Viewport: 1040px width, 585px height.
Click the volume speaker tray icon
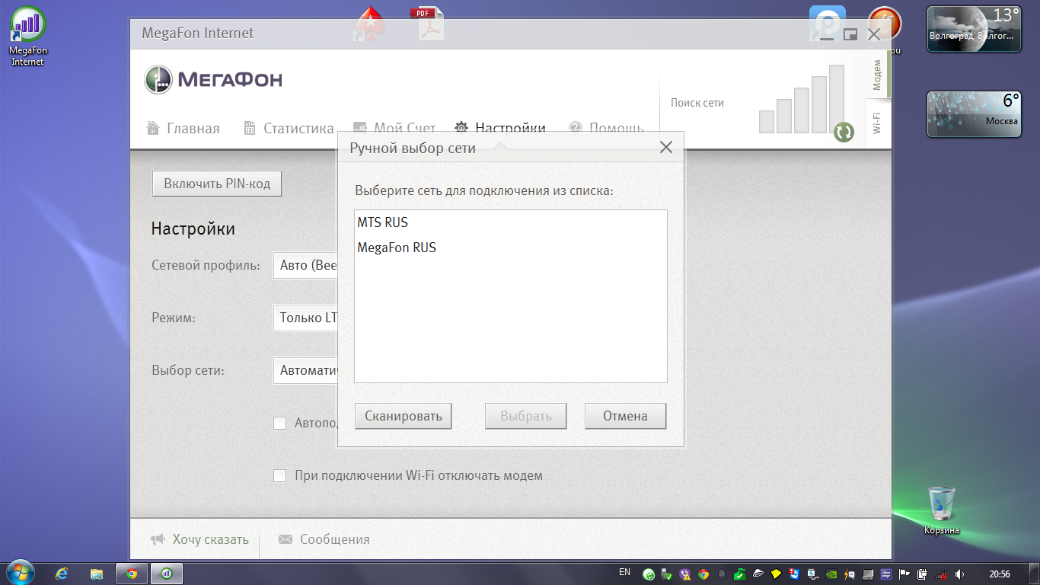959,574
